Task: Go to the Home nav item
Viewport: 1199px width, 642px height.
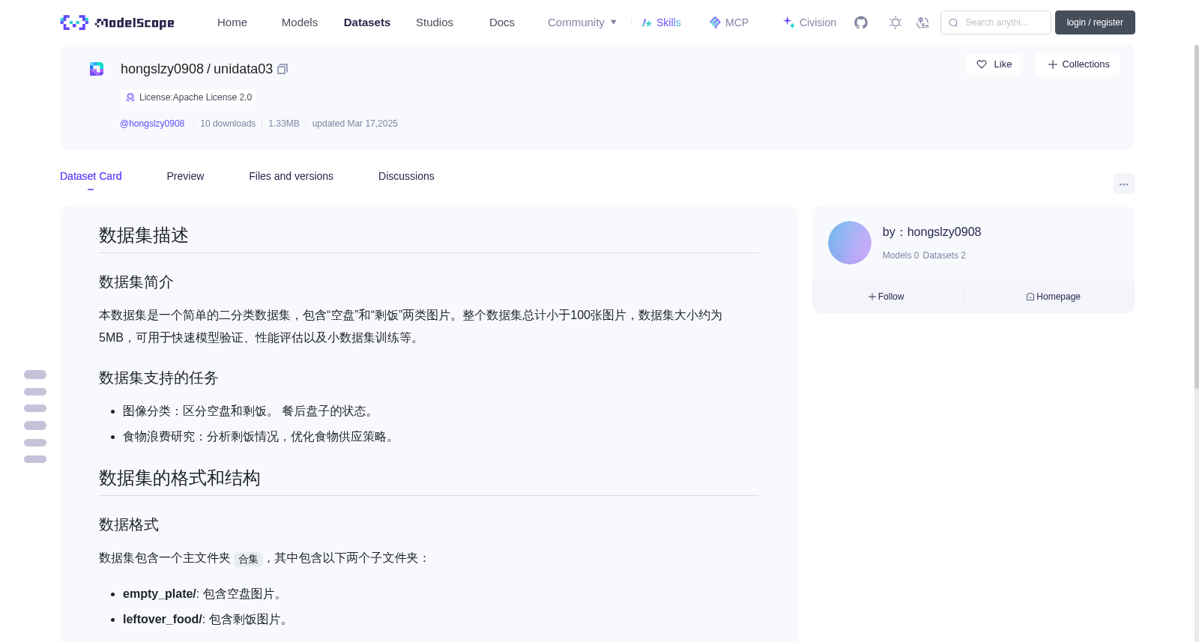Action: (232, 22)
